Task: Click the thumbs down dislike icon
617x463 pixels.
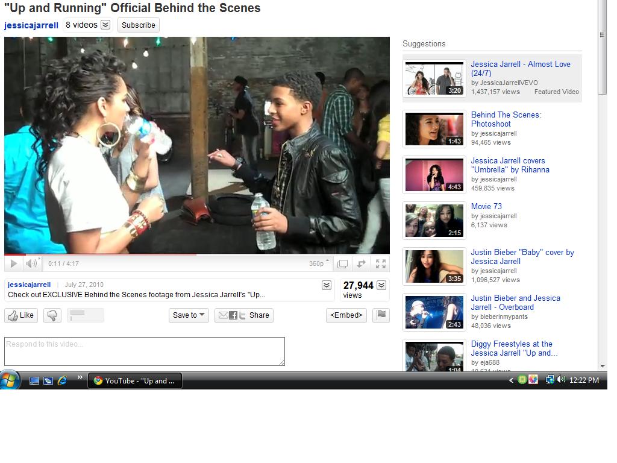Action: coord(52,315)
